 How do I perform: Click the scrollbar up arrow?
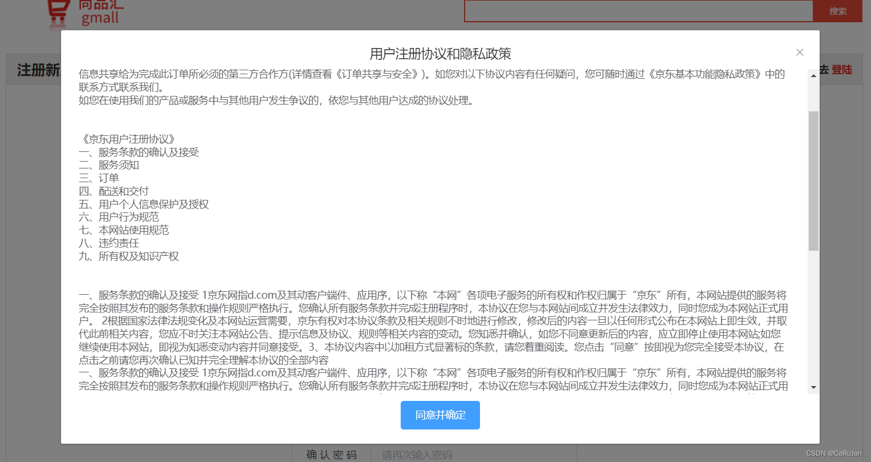[x=813, y=75]
